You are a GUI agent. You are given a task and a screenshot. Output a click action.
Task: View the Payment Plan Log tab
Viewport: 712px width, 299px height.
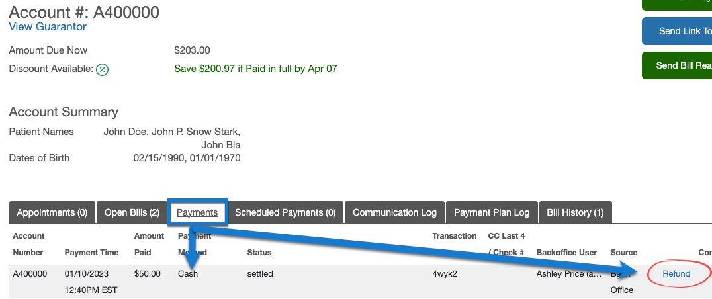click(x=492, y=212)
